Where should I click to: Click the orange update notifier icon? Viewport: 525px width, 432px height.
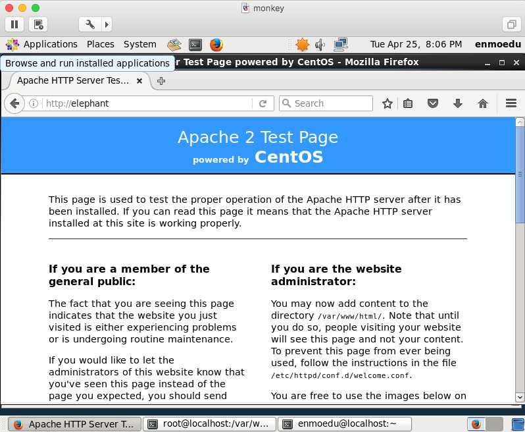tap(302, 45)
